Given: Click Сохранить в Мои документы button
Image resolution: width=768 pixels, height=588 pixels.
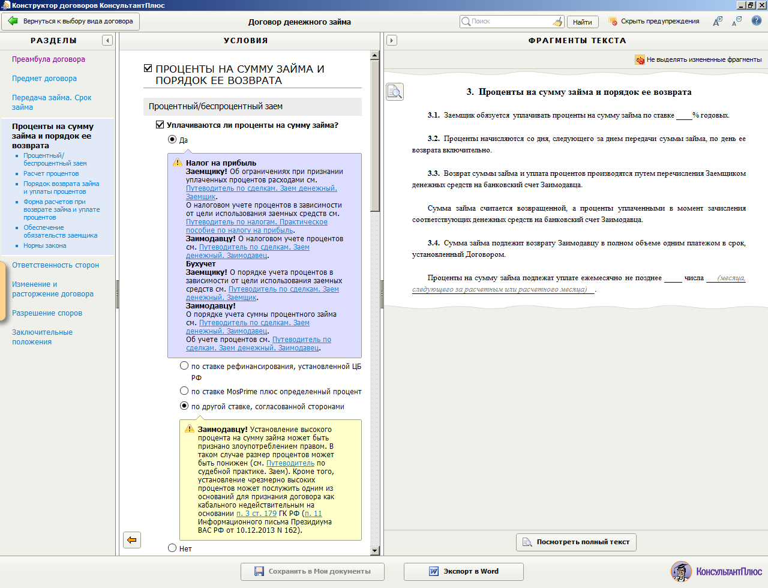Looking at the screenshot, I should (312, 571).
